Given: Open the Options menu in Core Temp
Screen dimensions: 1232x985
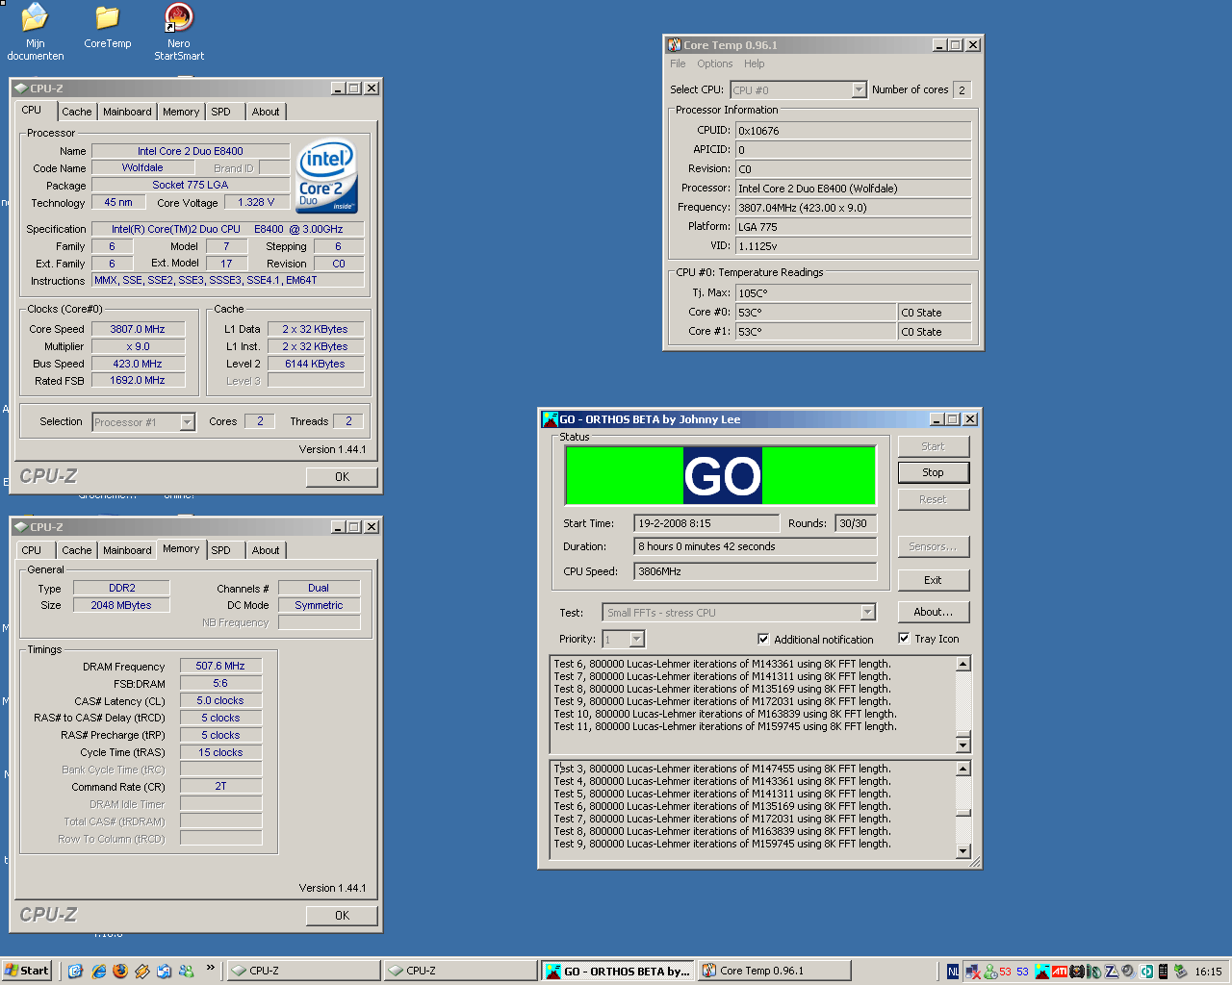Looking at the screenshot, I should pyautogui.click(x=714, y=63).
